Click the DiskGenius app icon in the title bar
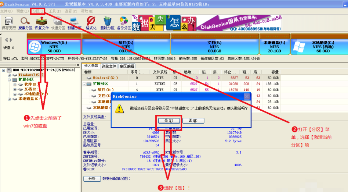 pyautogui.click(x=1, y=4)
